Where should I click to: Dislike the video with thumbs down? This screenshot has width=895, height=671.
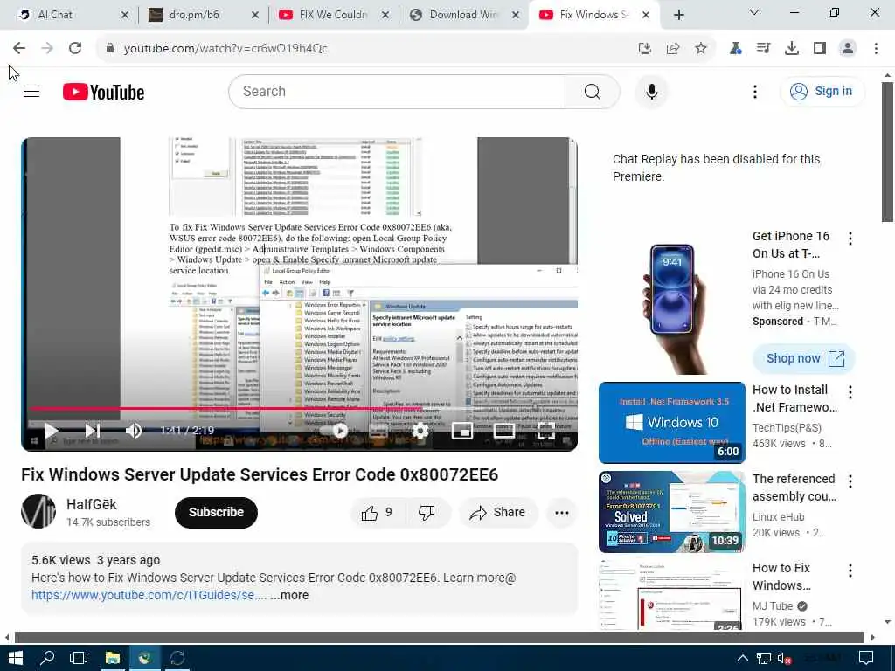pos(427,513)
